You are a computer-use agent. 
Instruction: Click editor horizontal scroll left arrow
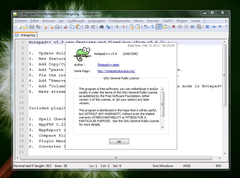tap(17, 158)
